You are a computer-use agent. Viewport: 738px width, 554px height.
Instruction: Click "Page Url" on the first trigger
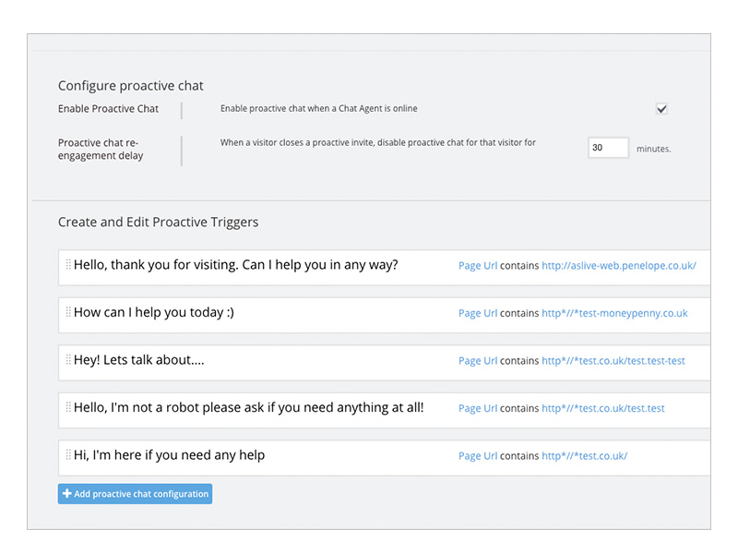click(477, 265)
